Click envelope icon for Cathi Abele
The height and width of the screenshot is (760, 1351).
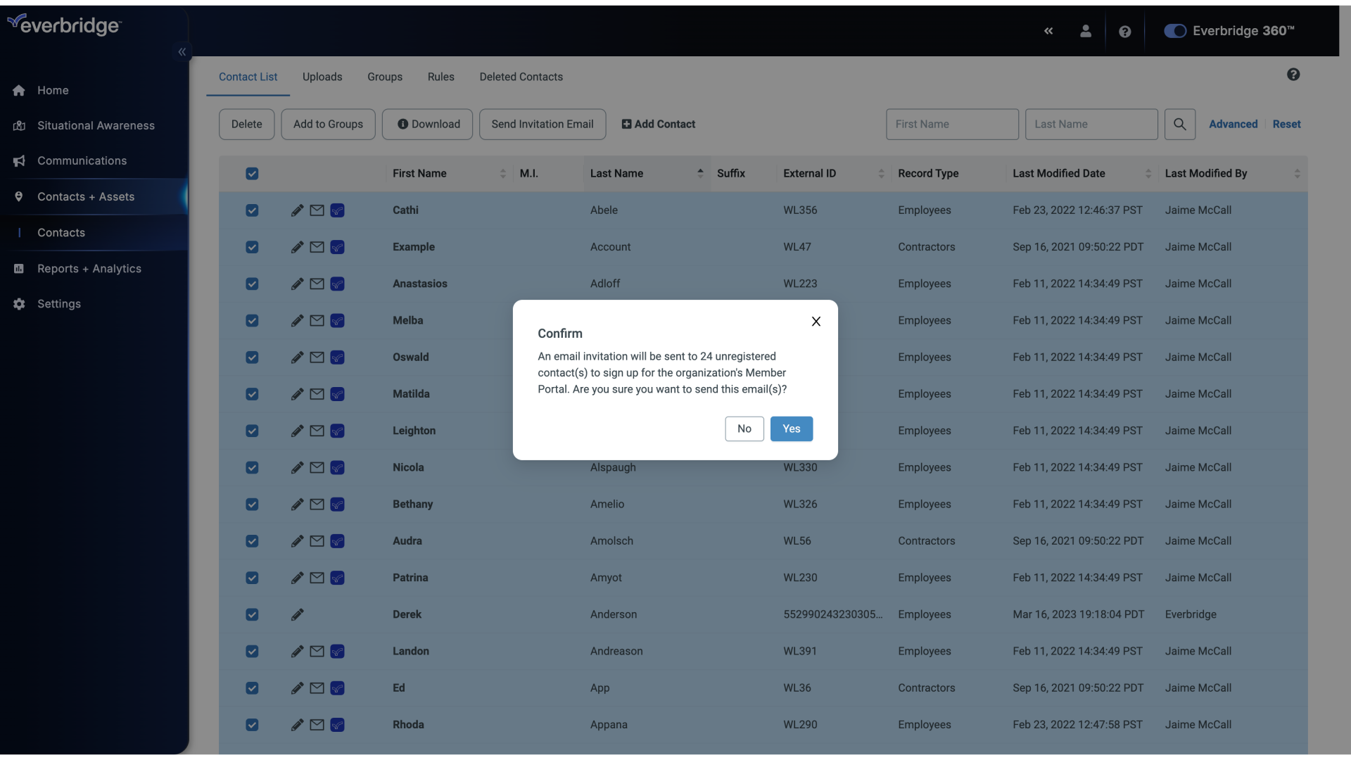click(x=317, y=210)
